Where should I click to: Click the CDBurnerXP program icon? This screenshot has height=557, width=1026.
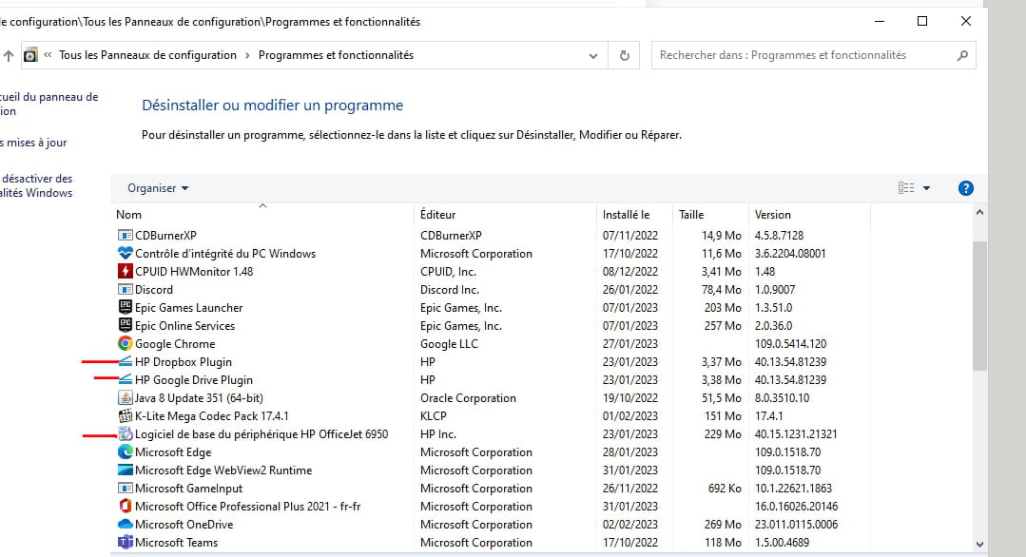point(125,235)
